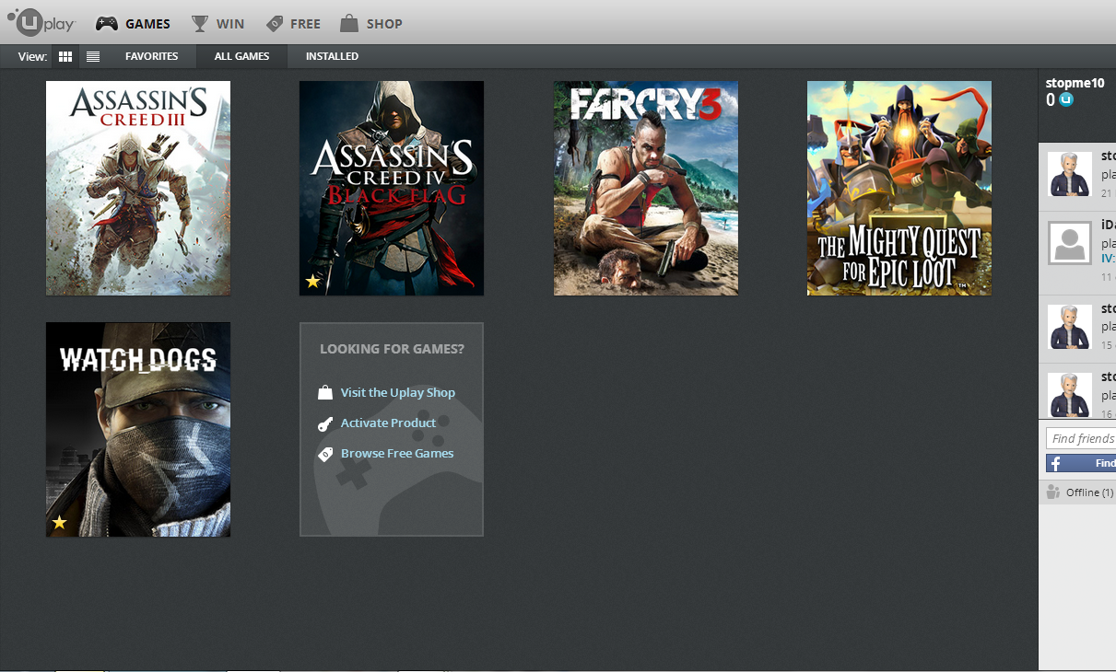Open the Assassin's Creed III cover
This screenshot has height=672, width=1116.
[x=138, y=188]
